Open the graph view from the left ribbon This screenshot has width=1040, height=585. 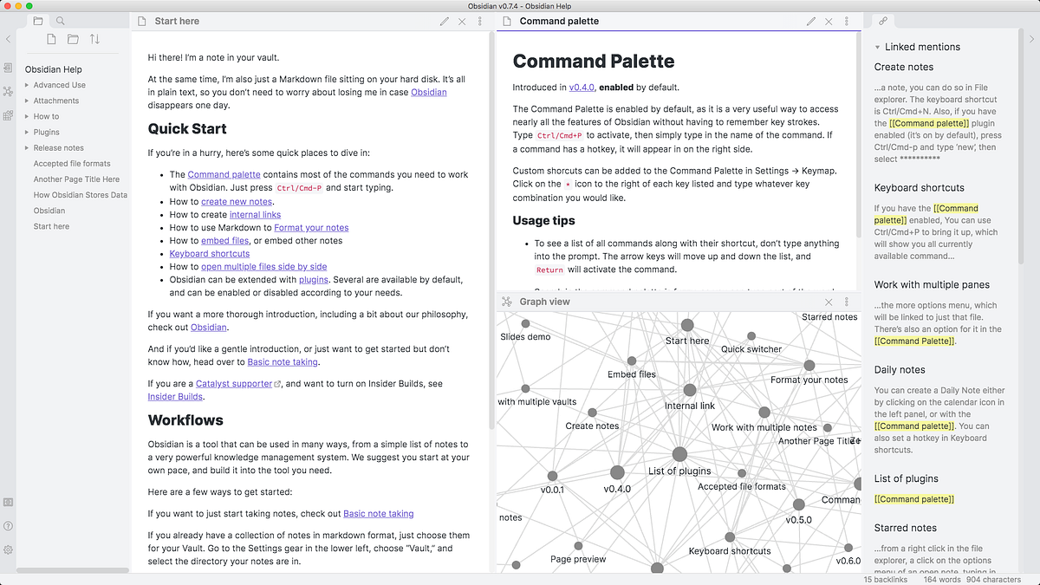(x=9, y=91)
